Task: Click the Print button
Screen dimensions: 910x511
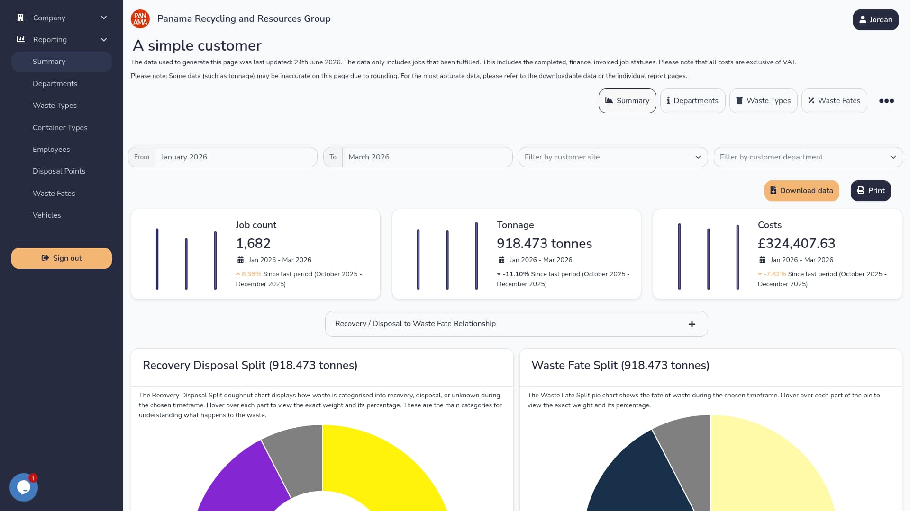Action: coord(871,191)
